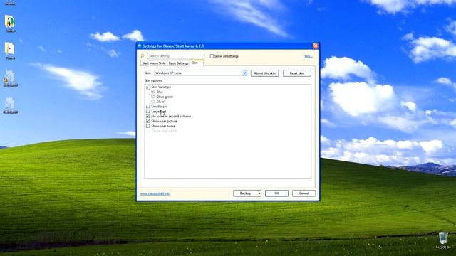Select the Blue skin variation

pos(153,92)
